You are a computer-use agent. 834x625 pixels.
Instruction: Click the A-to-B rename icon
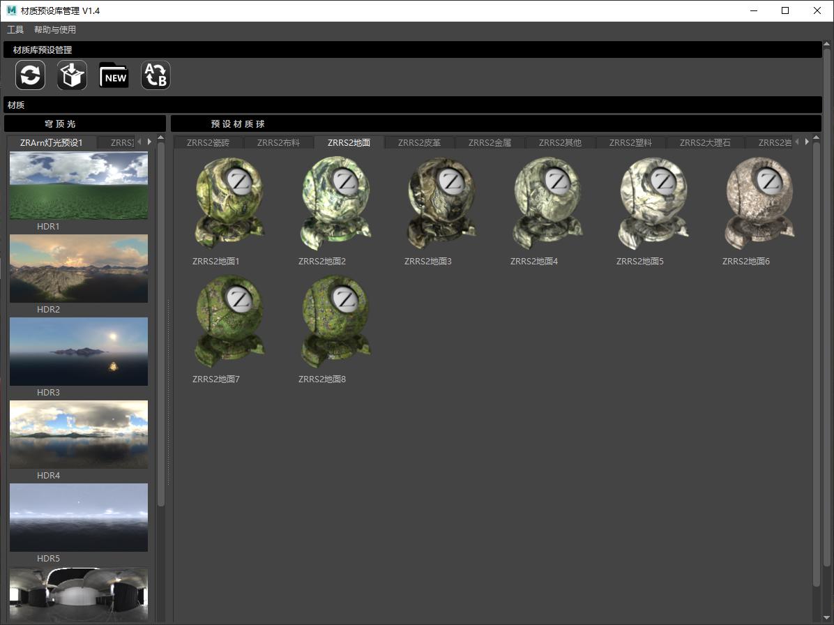(156, 75)
